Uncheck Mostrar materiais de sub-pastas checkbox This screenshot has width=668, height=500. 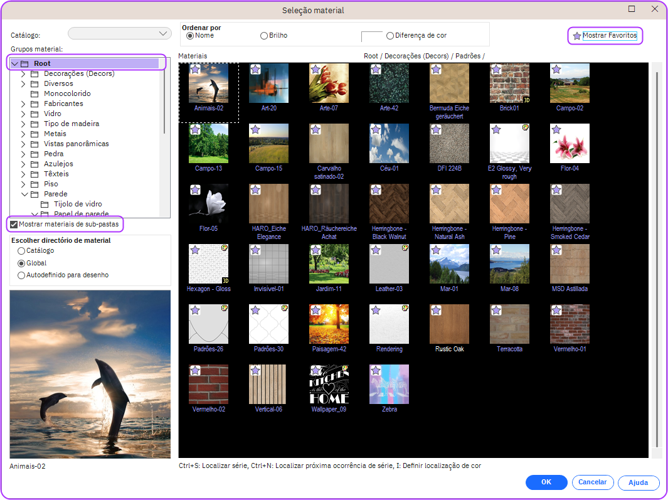pyautogui.click(x=14, y=224)
